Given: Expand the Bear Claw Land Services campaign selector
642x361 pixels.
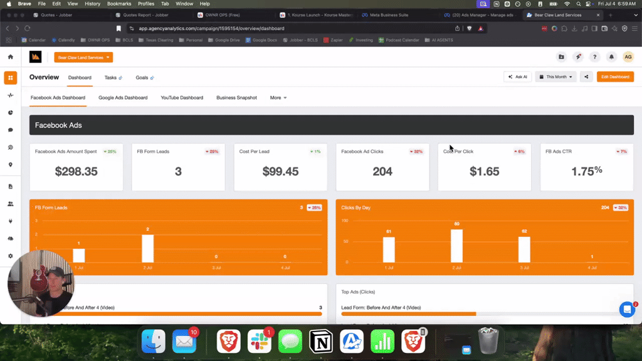Looking at the screenshot, I should [83, 57].
